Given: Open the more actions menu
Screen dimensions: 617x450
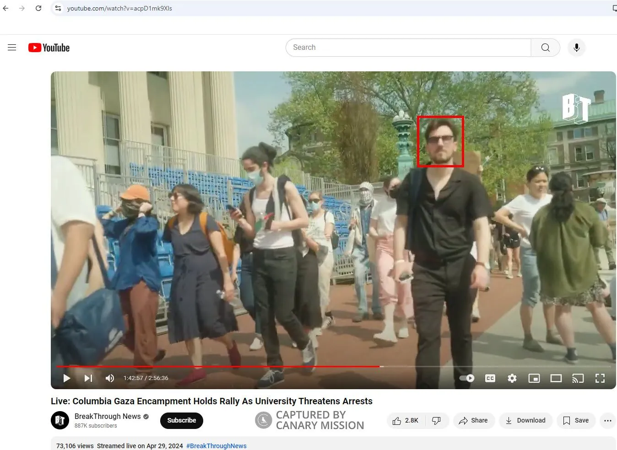Looking at the screenshot, I should coord(607,420).
